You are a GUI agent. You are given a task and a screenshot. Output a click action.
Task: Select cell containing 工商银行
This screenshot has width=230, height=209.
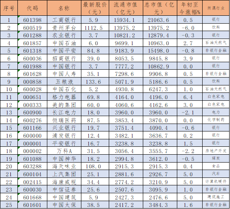(x=64, y=19)
